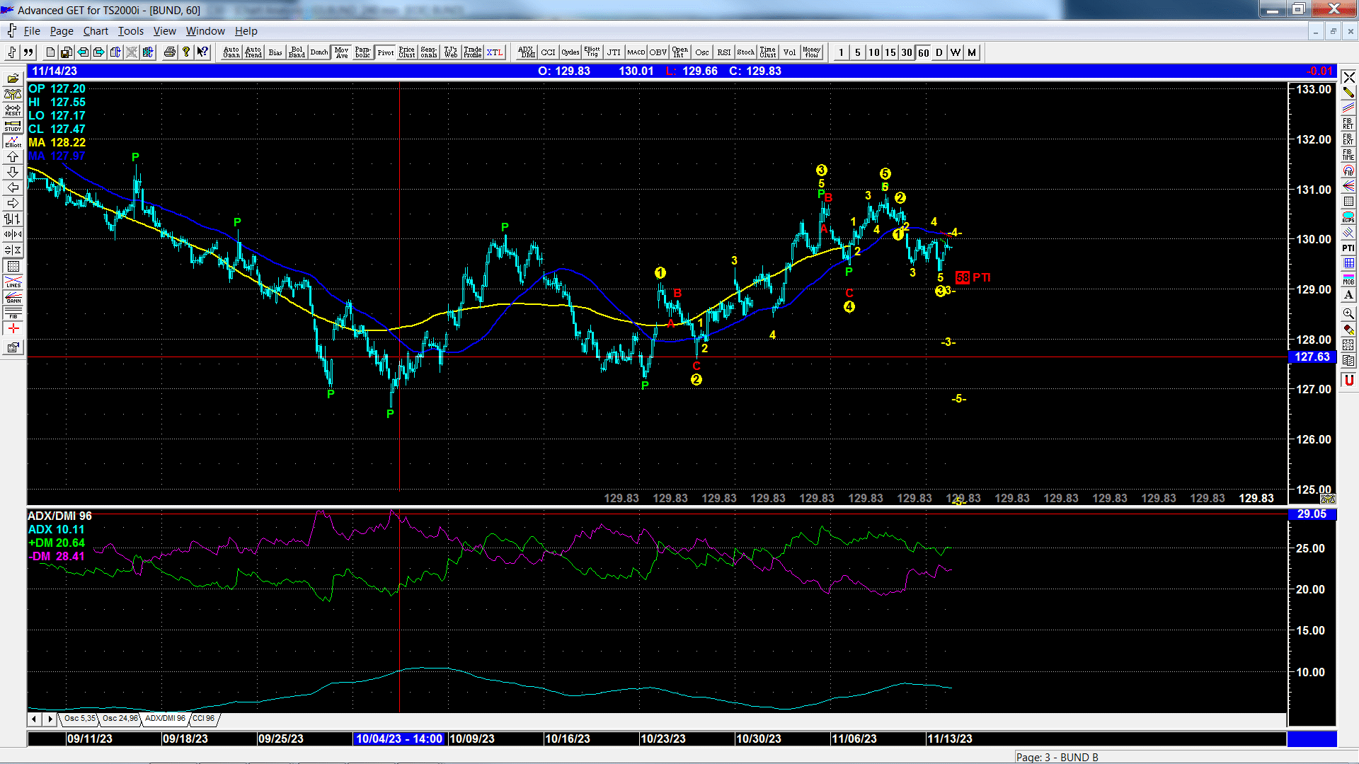
Task: Click the XTL study button
Action: click(495, 52)
